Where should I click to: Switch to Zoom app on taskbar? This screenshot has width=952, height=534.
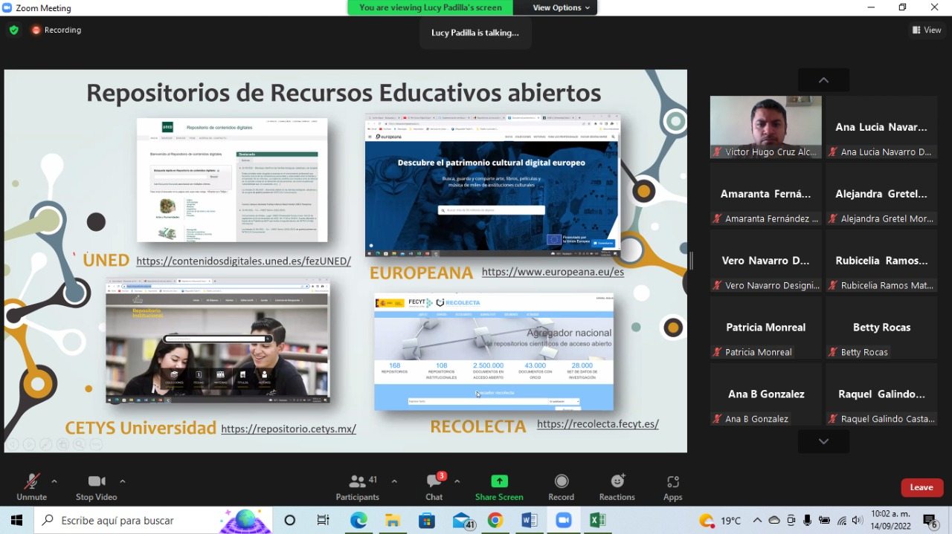(563, 521)
